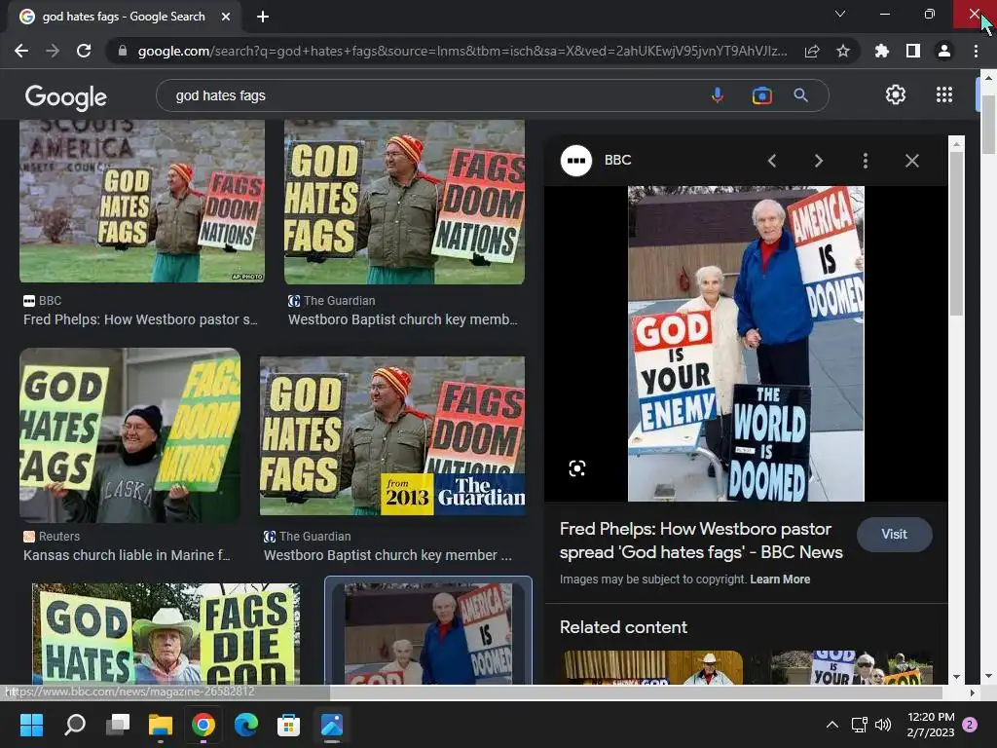
Task: Go back using the browser back arrow
Action: click(21, 51)
